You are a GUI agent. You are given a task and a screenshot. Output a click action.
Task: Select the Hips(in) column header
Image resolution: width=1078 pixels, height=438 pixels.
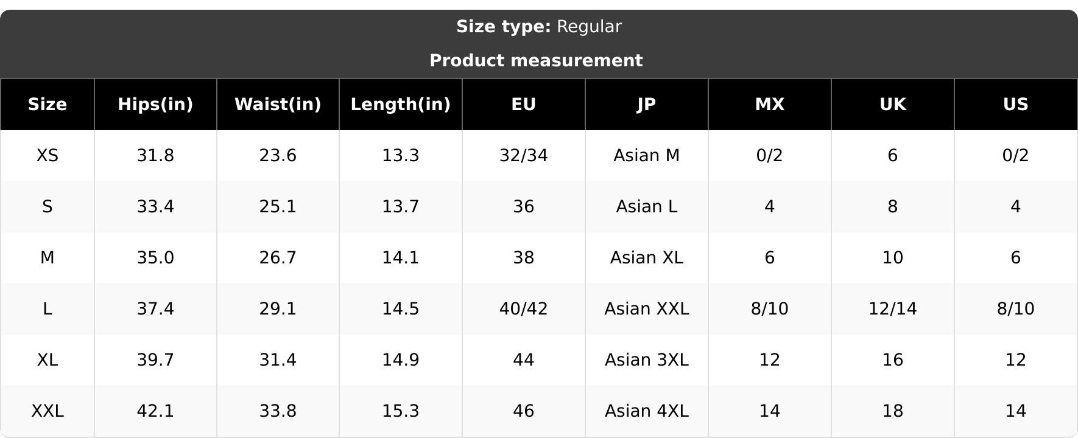[155, 105]
